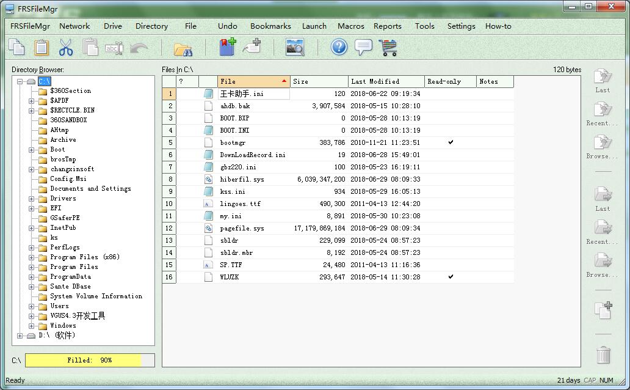The width and height of the screenshot is (630, 390).
Task: Click the speech bubble feedback icon
Action: tap(364, 47)
